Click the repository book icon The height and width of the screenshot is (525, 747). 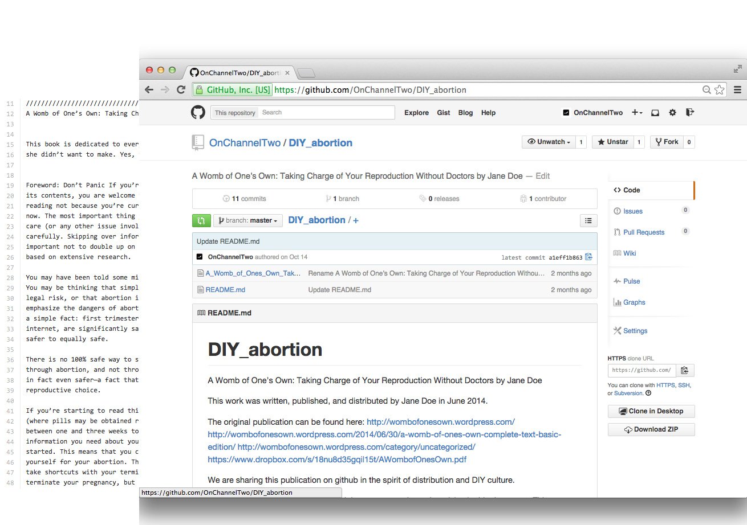[198, 142]
